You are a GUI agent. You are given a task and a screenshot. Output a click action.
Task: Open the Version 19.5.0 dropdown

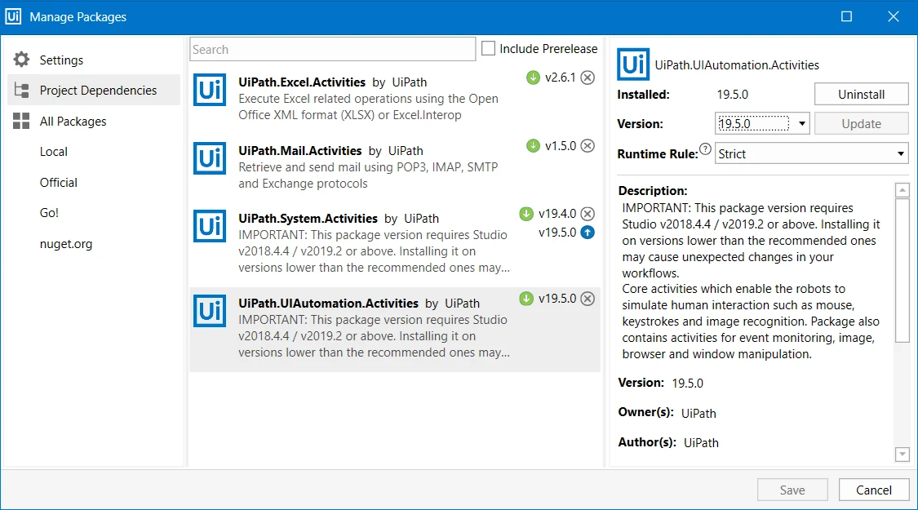pyautogui.click(x=802, y=123)
